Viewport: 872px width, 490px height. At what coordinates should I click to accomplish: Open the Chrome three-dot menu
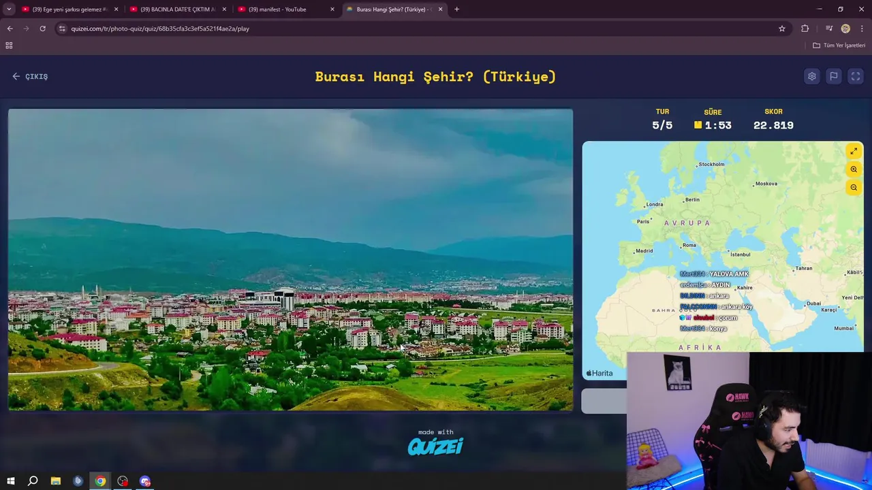click(x=862, y=29)
